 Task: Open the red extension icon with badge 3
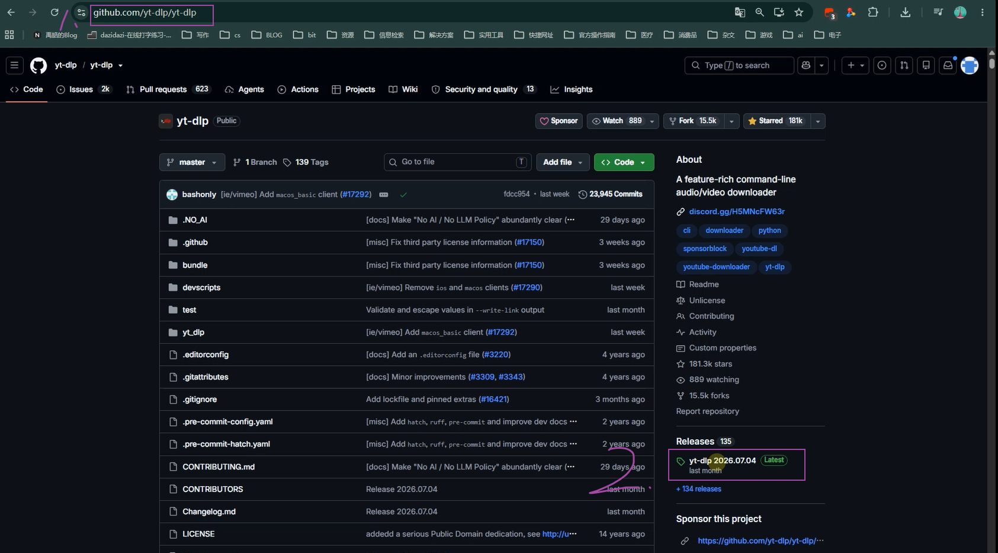point(829,13)
